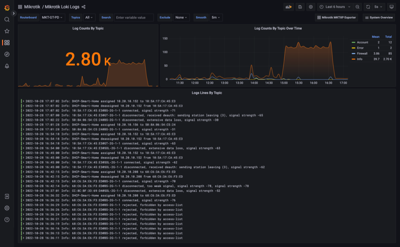The height and width of the screenshot is (247, 400).
Task: Click the 16:45:00 SOL-2G-1-1 connected signal -62 line
Action: [101, 162]
